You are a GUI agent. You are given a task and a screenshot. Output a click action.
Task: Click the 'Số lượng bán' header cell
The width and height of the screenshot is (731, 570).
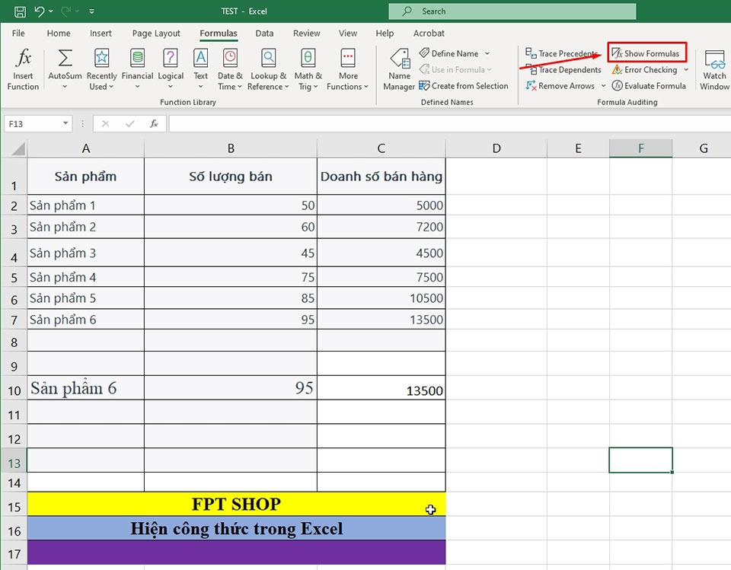(231, 176)
